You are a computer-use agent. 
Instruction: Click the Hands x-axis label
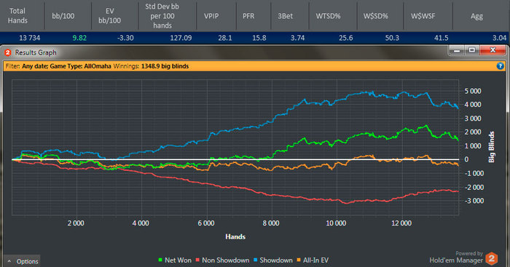coord(235,236)
